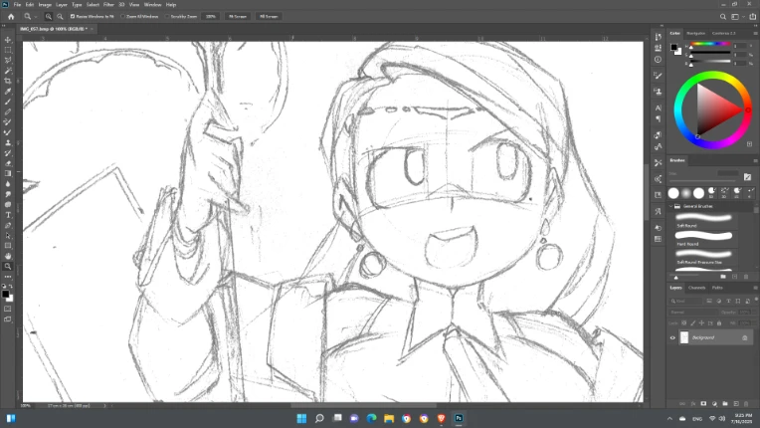Select the Path Selection arrow tool

click(8, 236)
